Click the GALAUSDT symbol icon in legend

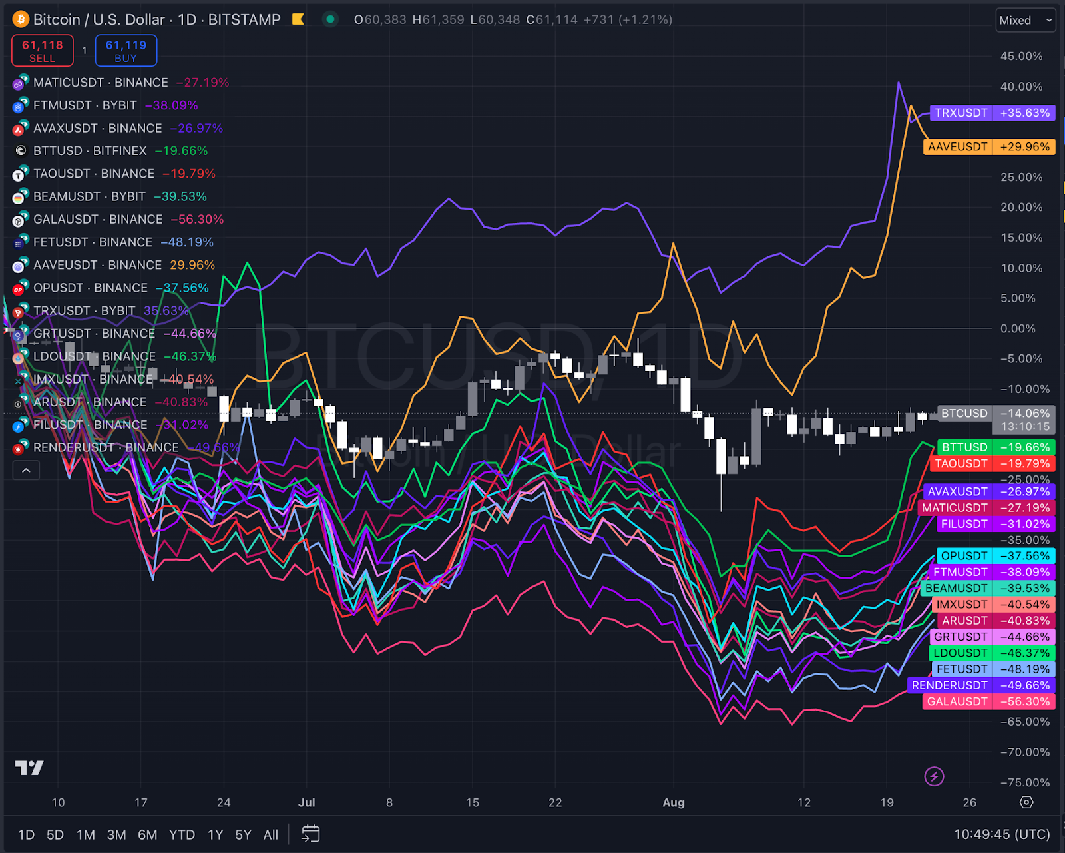[x=20, y=219]
